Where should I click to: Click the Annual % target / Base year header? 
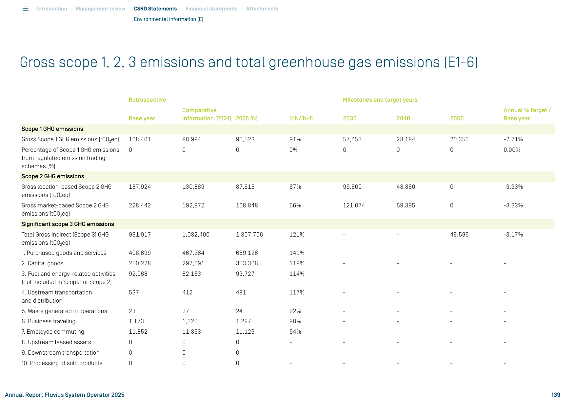(x=527, y=114)
